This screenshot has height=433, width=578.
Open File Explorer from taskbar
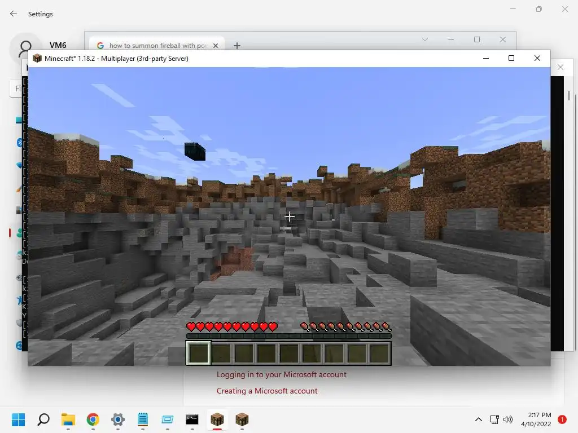(68, 419)
